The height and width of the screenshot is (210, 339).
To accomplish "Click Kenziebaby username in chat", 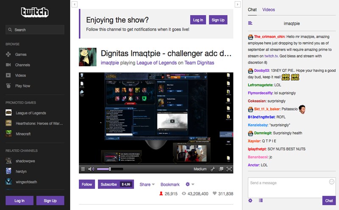I will point(258,125).
